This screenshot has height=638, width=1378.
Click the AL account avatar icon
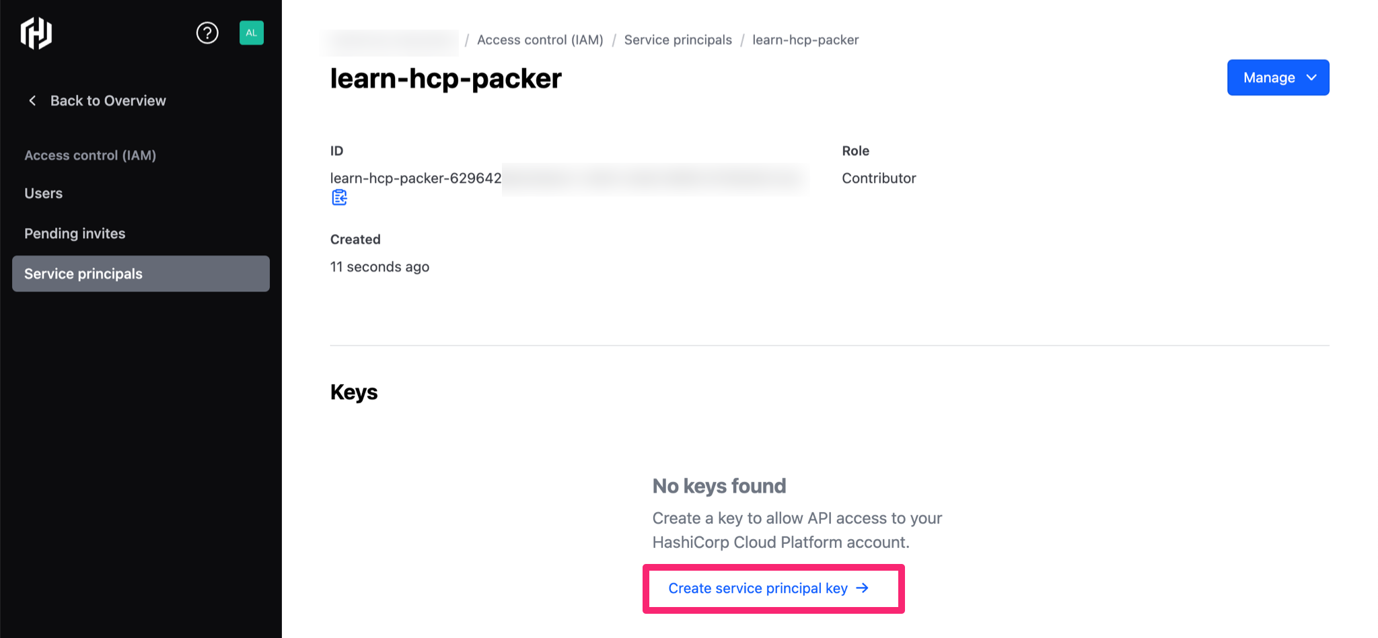point(251,32)
